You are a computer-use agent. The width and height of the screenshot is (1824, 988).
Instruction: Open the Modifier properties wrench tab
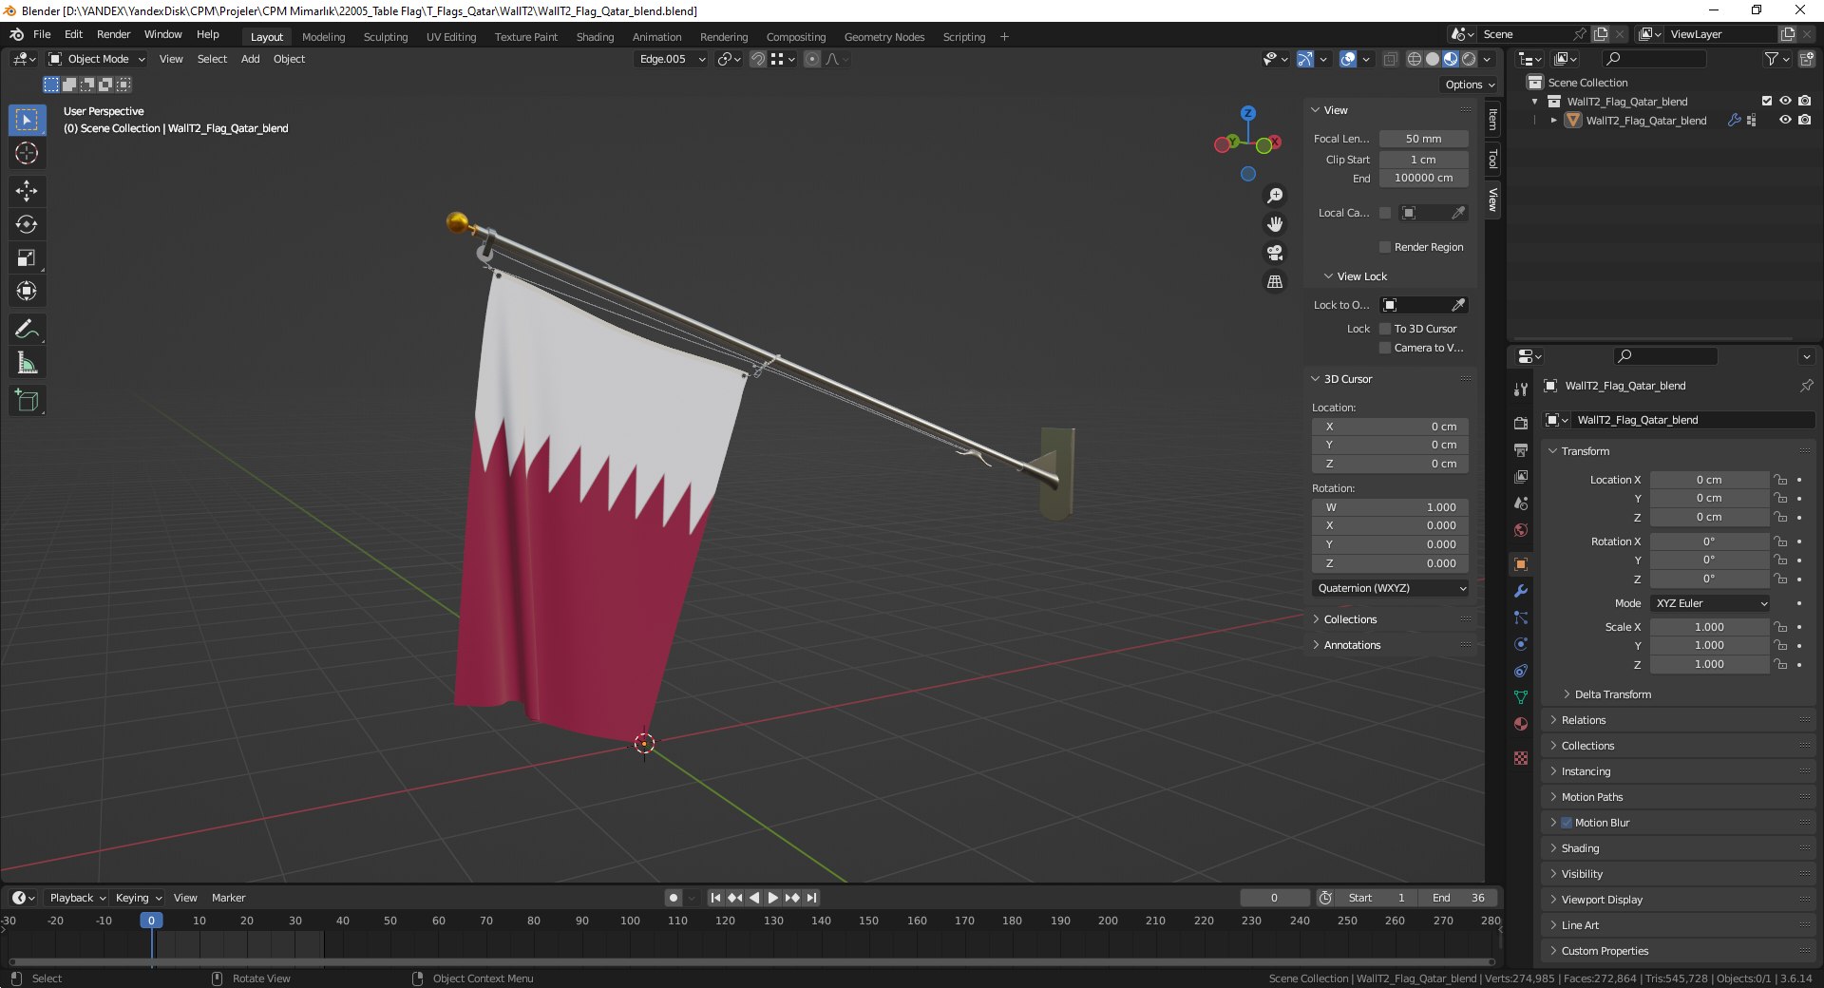(x=1521, y=591)
